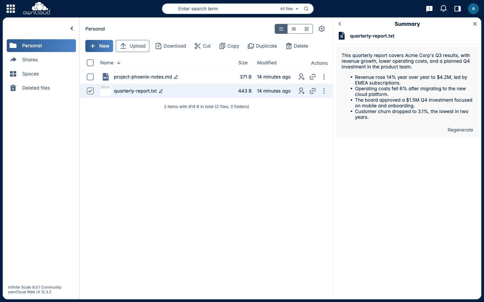Open the All files search scope dropdown
The width and height of the screenshot is (484, 302).
point(289,9)
